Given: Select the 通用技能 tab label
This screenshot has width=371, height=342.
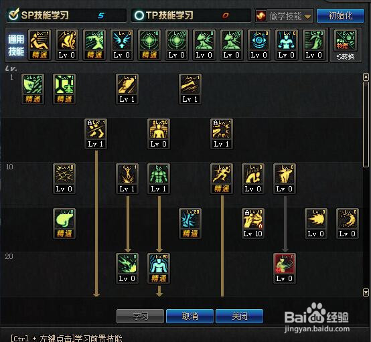Looking at the screenshot, I should 16,45.
